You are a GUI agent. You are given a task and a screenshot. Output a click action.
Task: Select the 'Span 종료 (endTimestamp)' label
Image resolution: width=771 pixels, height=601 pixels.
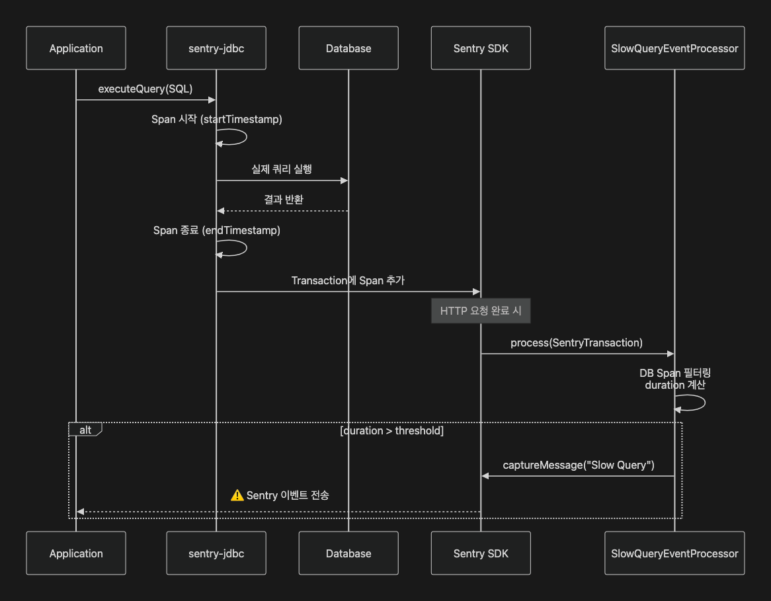click(217, 231)
